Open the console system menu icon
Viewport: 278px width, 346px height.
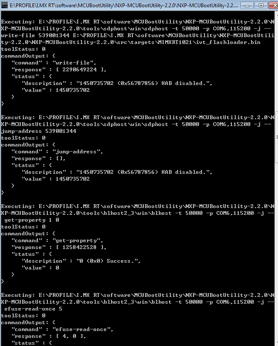click(x=4, y=5)
